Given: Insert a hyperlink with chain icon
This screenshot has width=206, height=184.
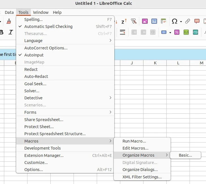Looking at the screenshot, I should [188, 21].
